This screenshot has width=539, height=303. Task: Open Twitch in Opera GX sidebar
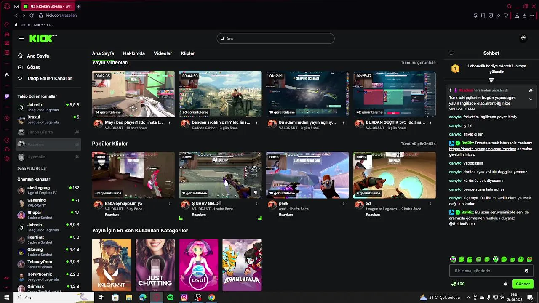(x=7, y=96)
